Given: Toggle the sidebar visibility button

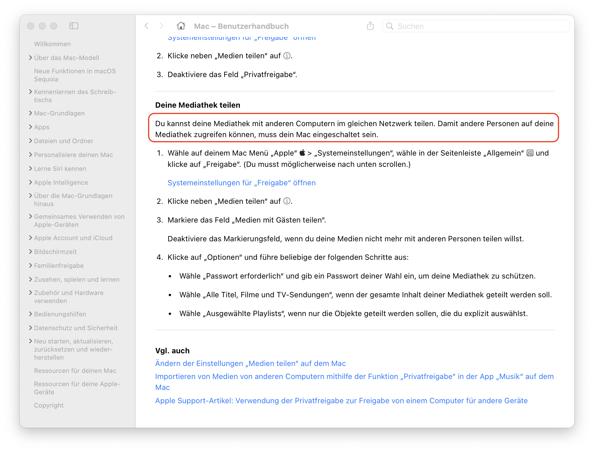Looking at the screenshot, I should pyautogui.click(x=74, y=26).
